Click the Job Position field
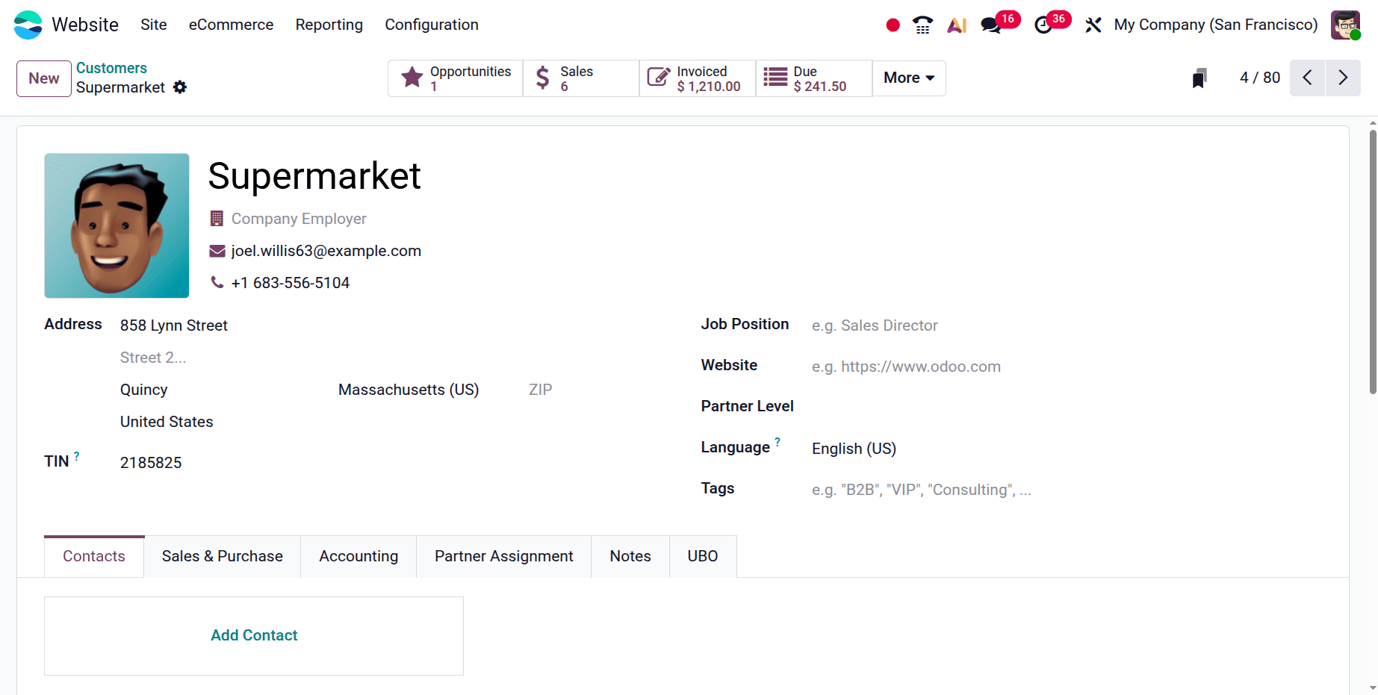The image size is (1378, 695). click(x=1068, y=325)
